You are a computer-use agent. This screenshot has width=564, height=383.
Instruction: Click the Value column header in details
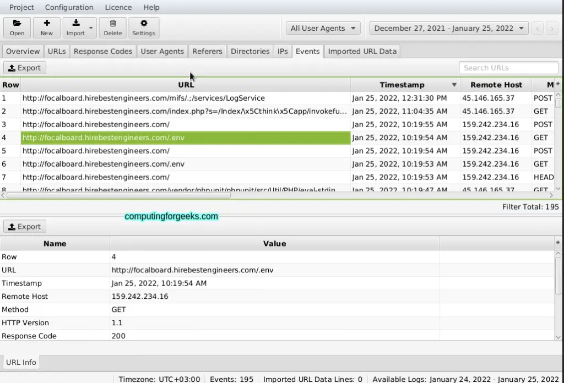point(274,244)
